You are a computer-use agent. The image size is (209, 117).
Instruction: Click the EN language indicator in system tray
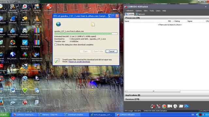(193, 115)
